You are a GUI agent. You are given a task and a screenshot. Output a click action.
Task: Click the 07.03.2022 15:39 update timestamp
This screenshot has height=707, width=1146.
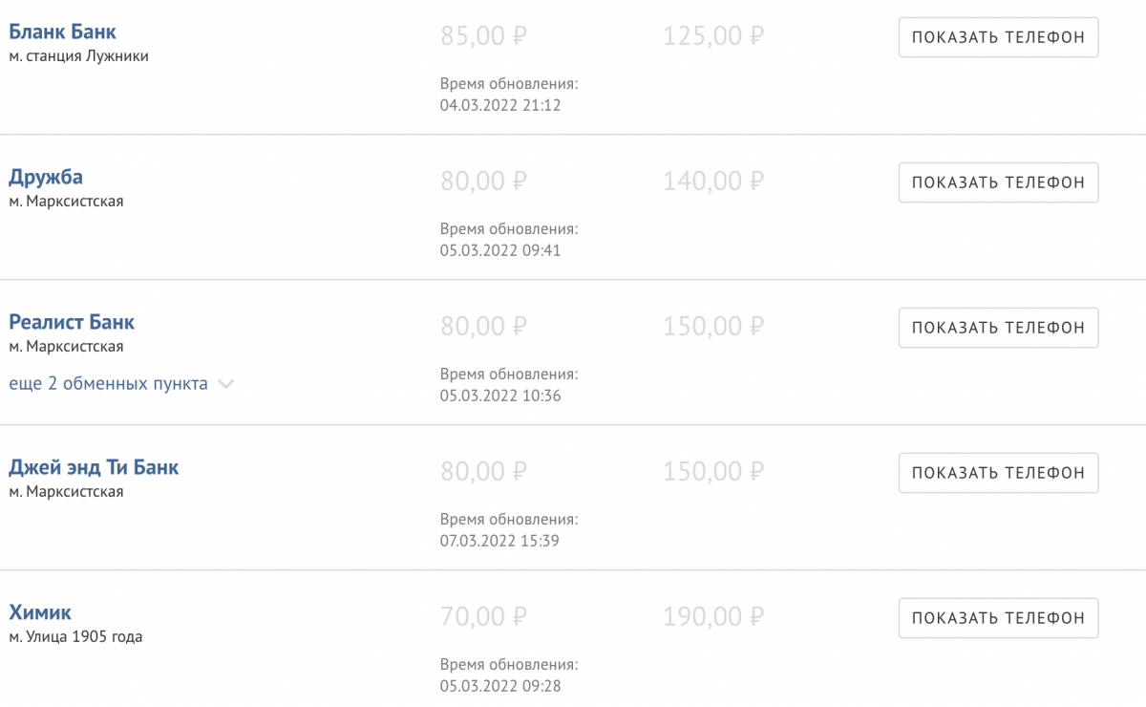coord(499,541)
